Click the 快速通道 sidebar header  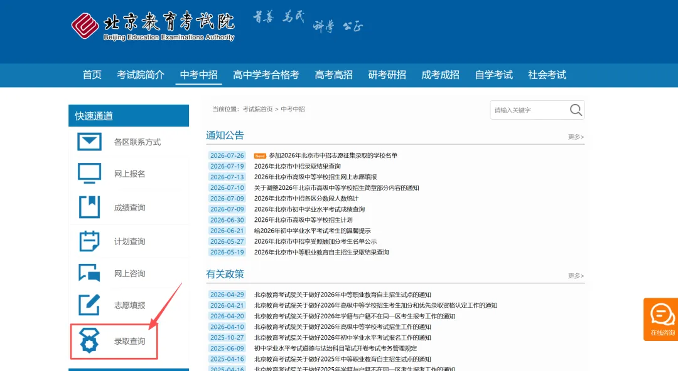[129, 116]
